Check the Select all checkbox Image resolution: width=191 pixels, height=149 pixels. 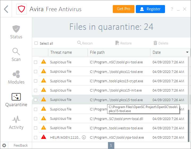[x=36, y=43]
